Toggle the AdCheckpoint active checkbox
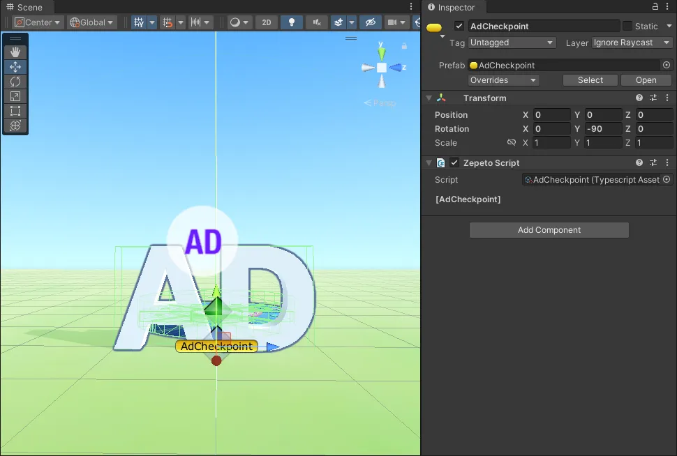This screenshot has width=677, height=456. coord(459,26)
